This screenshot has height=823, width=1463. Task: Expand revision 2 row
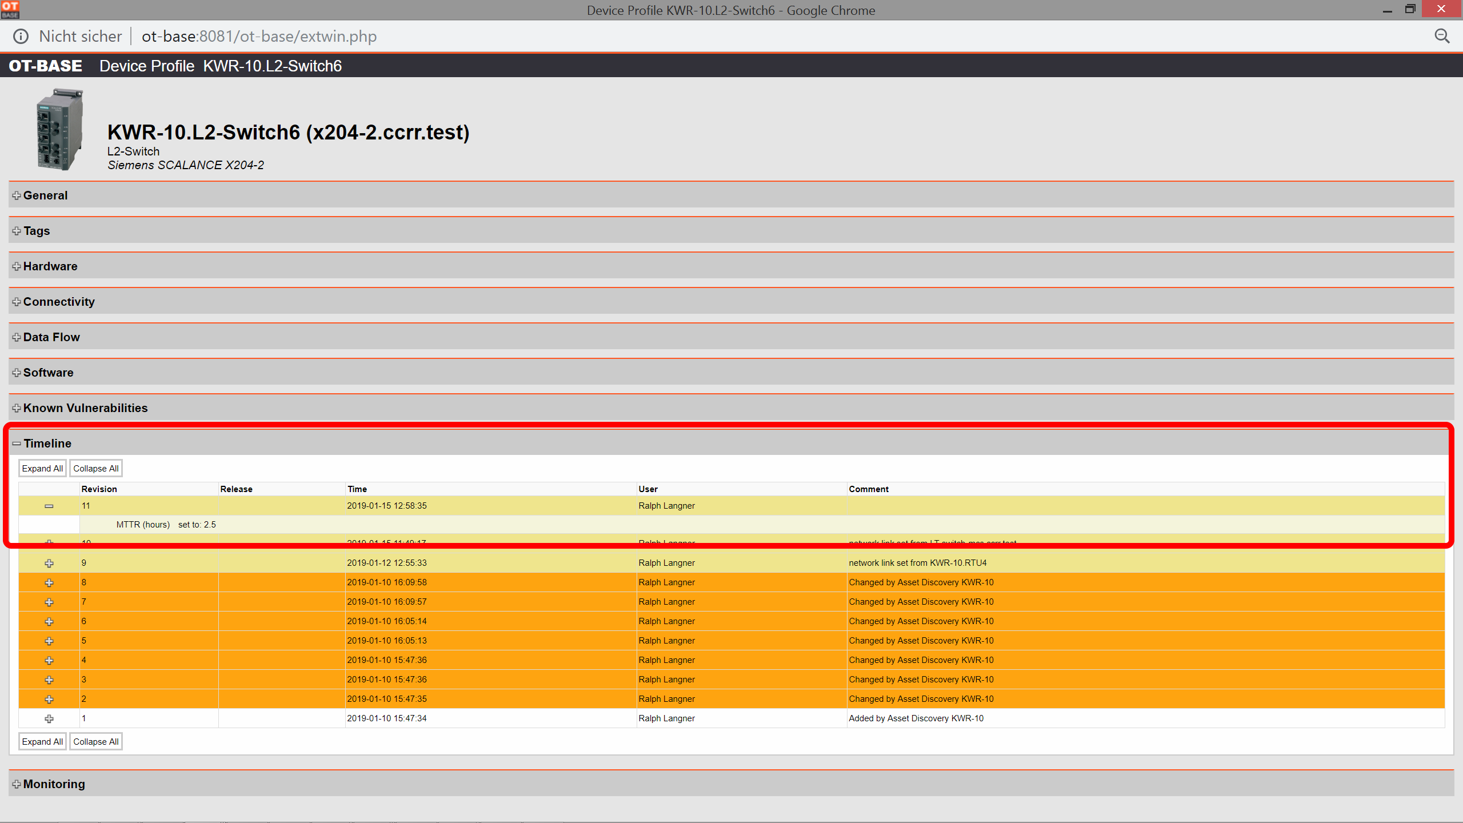tap(49, 699)
